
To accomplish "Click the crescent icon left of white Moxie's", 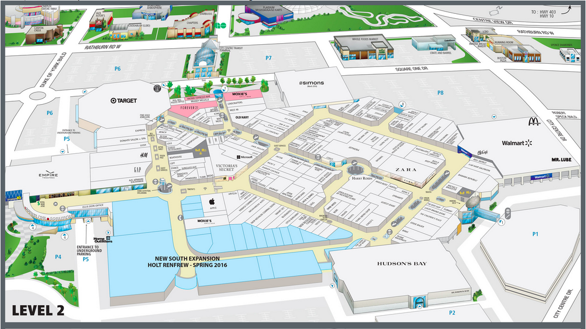I will [x=181, y=217].
